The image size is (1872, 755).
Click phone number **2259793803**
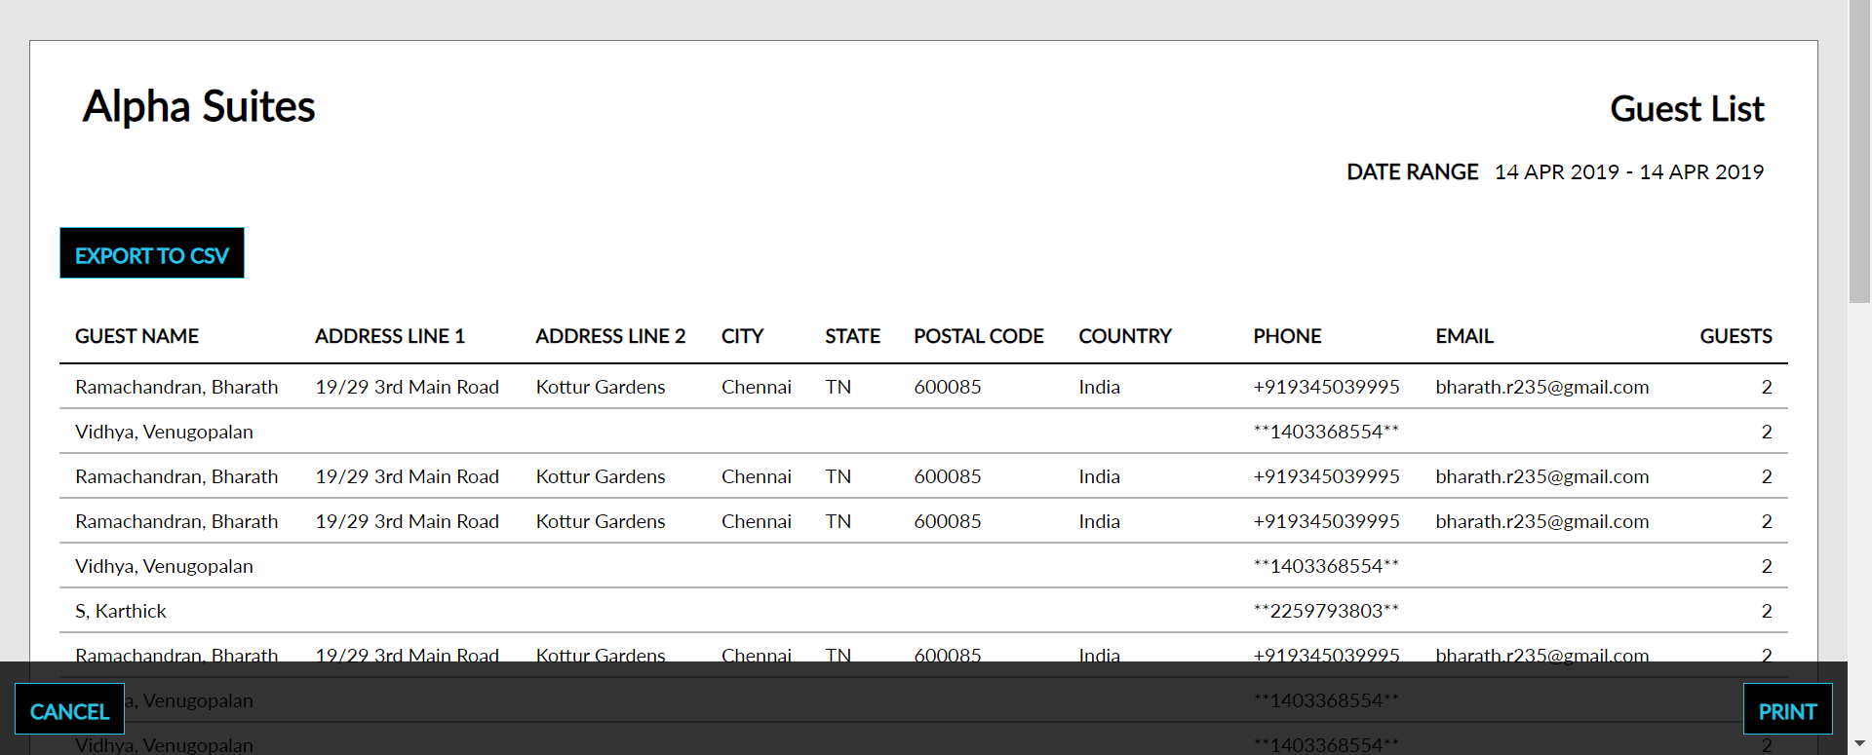tap(1326, 611)
